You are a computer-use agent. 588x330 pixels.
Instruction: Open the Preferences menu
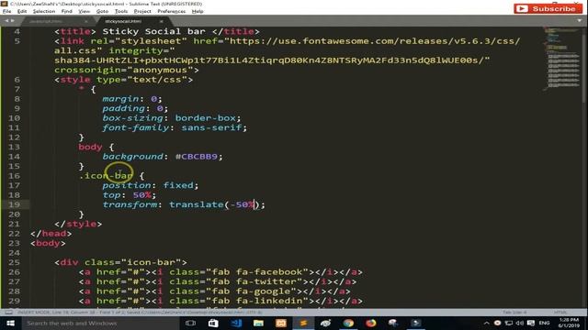pos(172,11)
